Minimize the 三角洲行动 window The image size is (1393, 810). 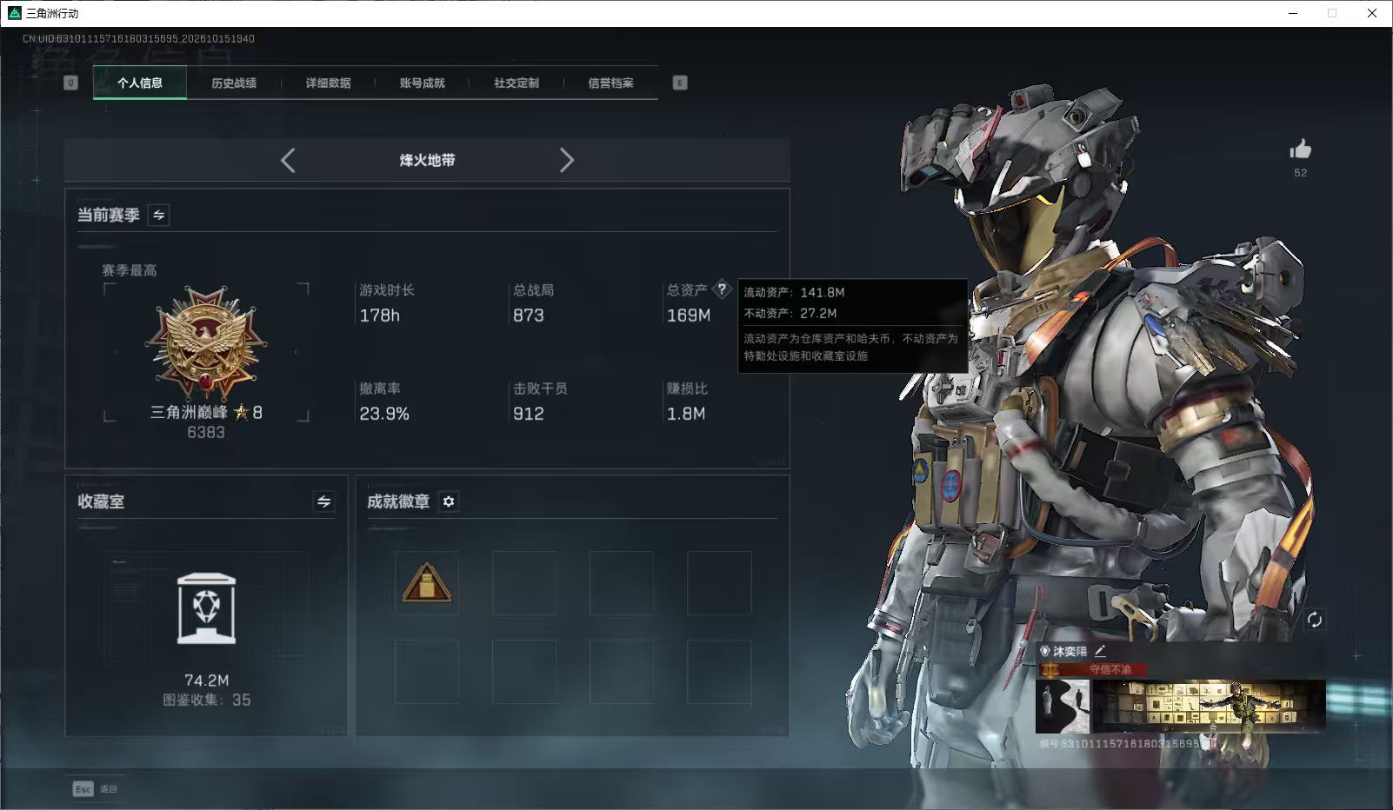(1293, 13)
